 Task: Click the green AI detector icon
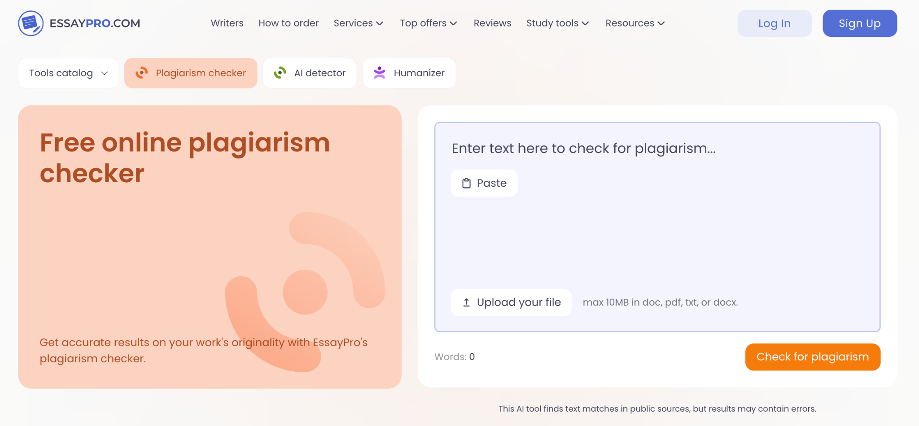click(x=280, y=73)
